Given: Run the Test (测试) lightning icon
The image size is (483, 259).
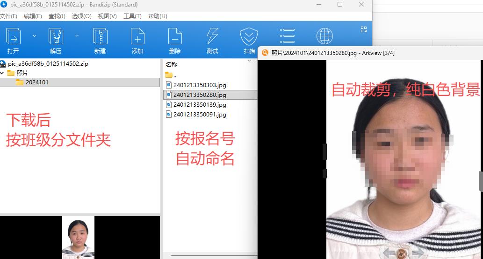Looking at the screenshot, I should [212, 37].
